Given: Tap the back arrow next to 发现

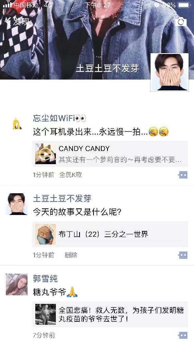Looking at the screenshot, I should click(8, 22).
